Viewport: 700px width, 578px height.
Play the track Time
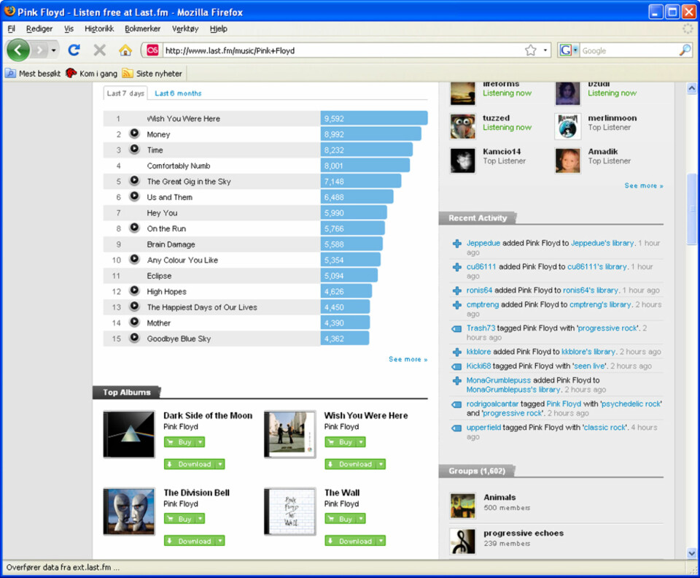tap(134, 149)
